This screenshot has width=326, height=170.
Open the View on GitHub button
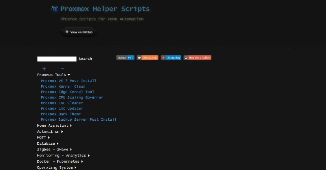[79, 32]
